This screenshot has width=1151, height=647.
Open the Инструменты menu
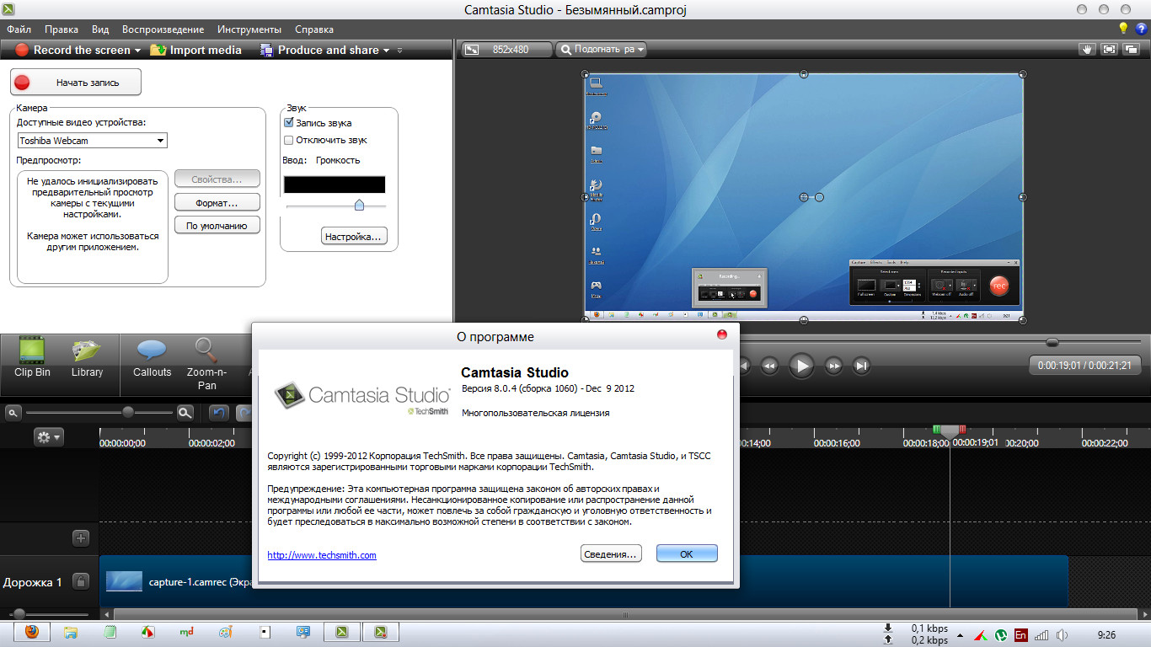click(x=249, y=29)
